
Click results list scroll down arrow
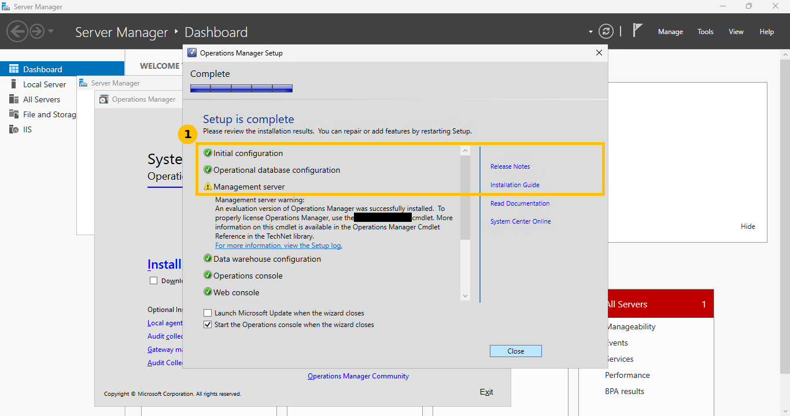(466, 296)
